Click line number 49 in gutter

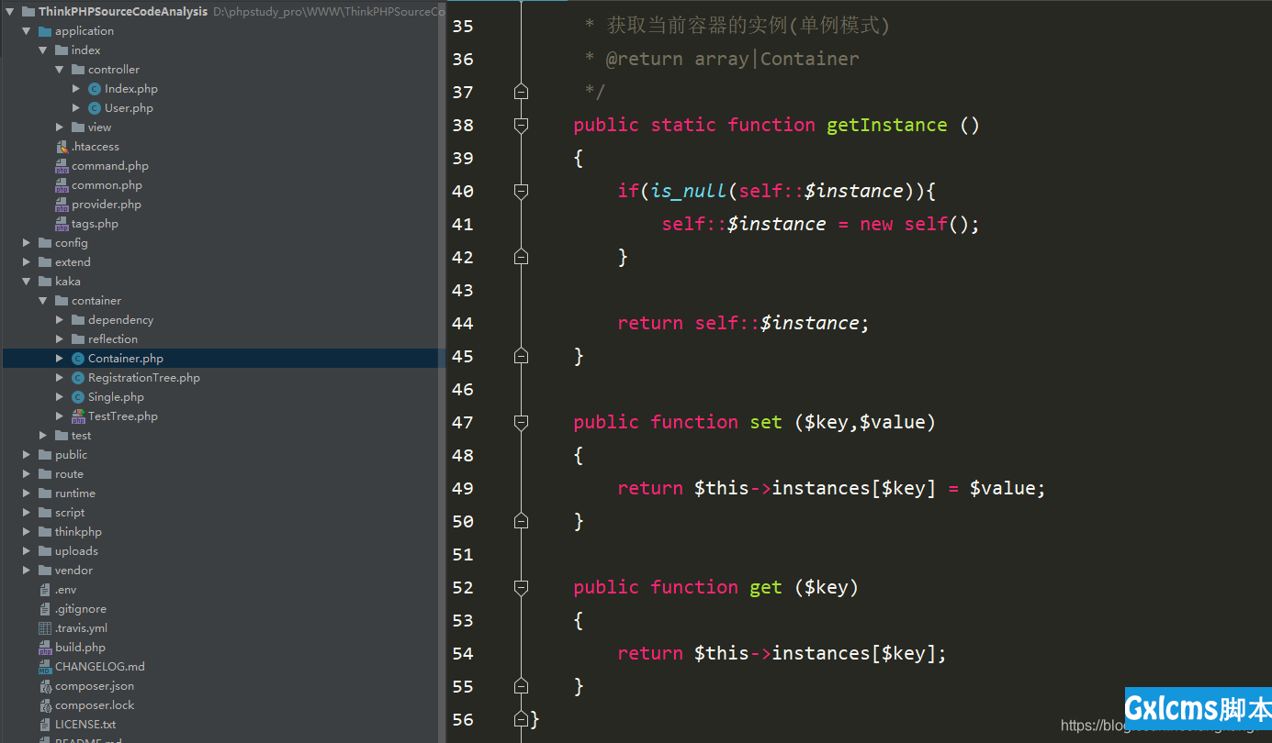point(463,488)
